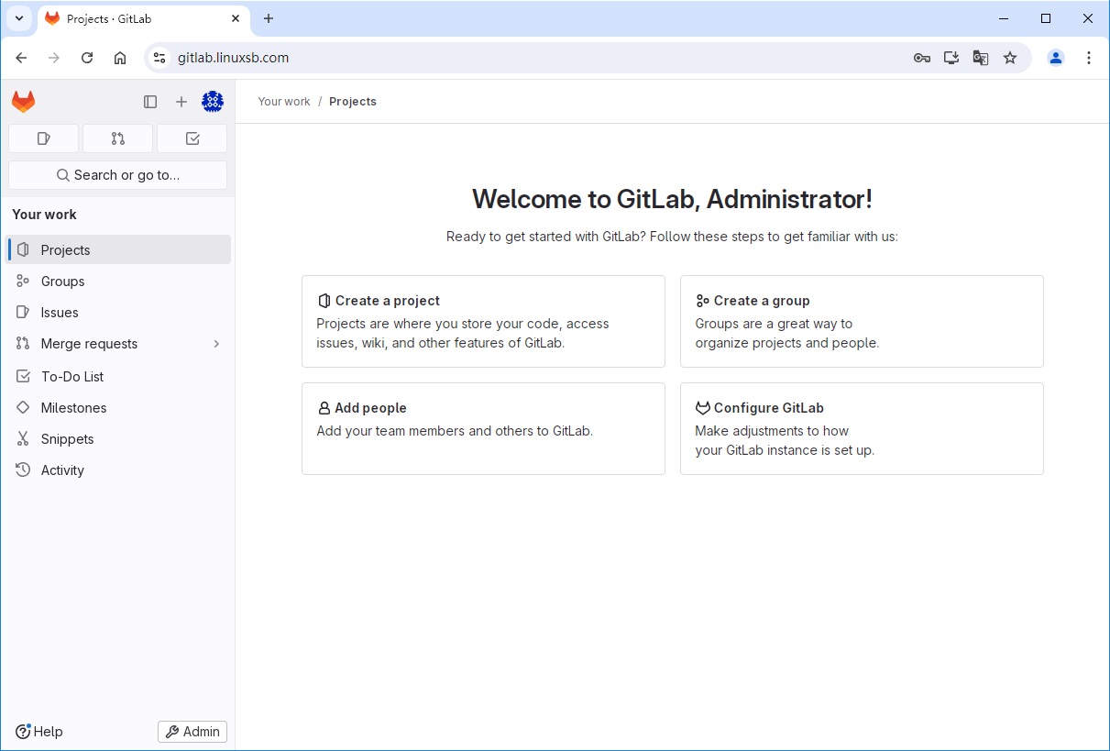1110x751 pixels.
Task: Open assigned issues shortcut icon
Action: tap(43, 138)
